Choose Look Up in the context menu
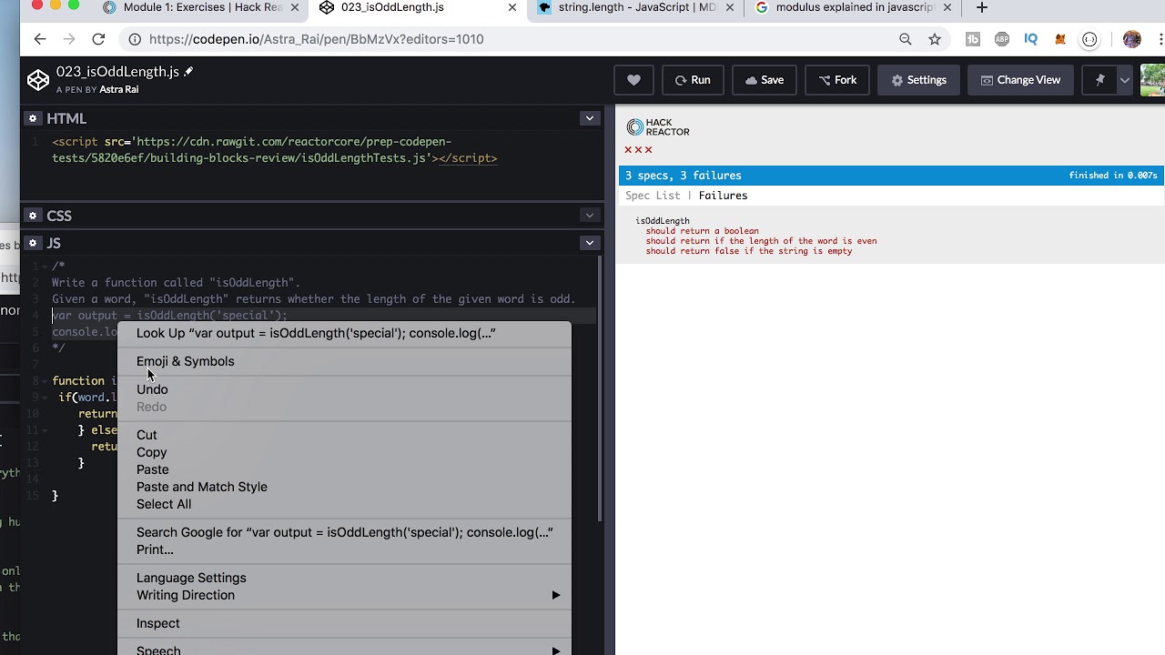Image resolution: width=1165 pixels, height=655 pixels. click(345, 333)
